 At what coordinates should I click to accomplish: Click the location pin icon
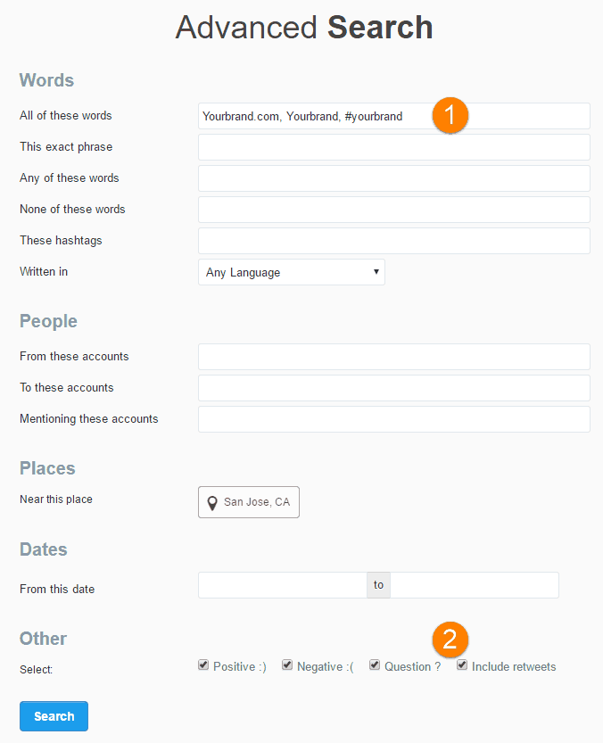[212, 503]
